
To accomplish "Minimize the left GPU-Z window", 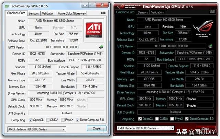I will click(85, 5).
